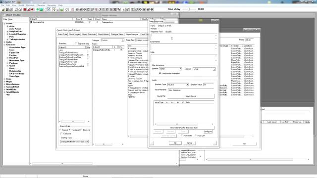
Task: Expand the Actors tree node
Action: pyautogui.click(x=4, y=24)
